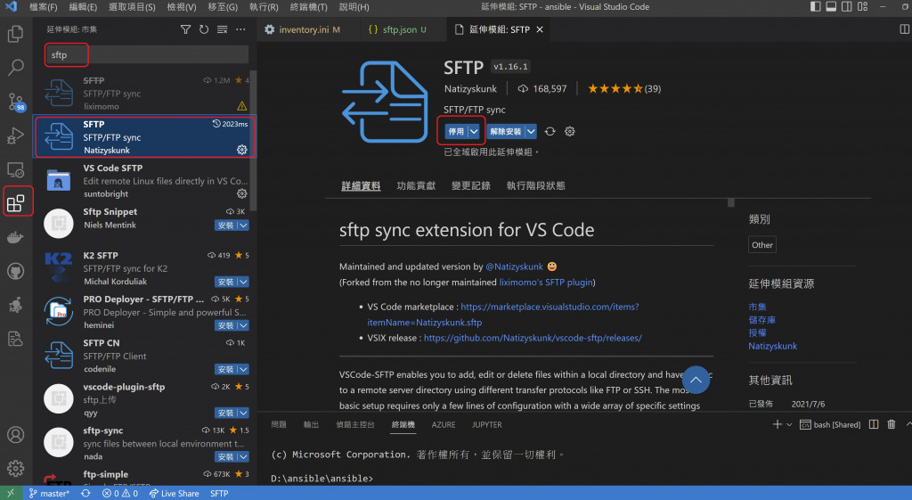This screenshot has height=500, width=912.
Task: Open the Search view in activity bar
Action: (16, 68)
